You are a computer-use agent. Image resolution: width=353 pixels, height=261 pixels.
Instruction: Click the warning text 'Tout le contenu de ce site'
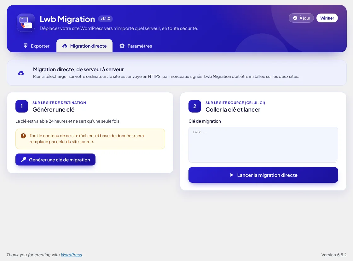point(54,136)
